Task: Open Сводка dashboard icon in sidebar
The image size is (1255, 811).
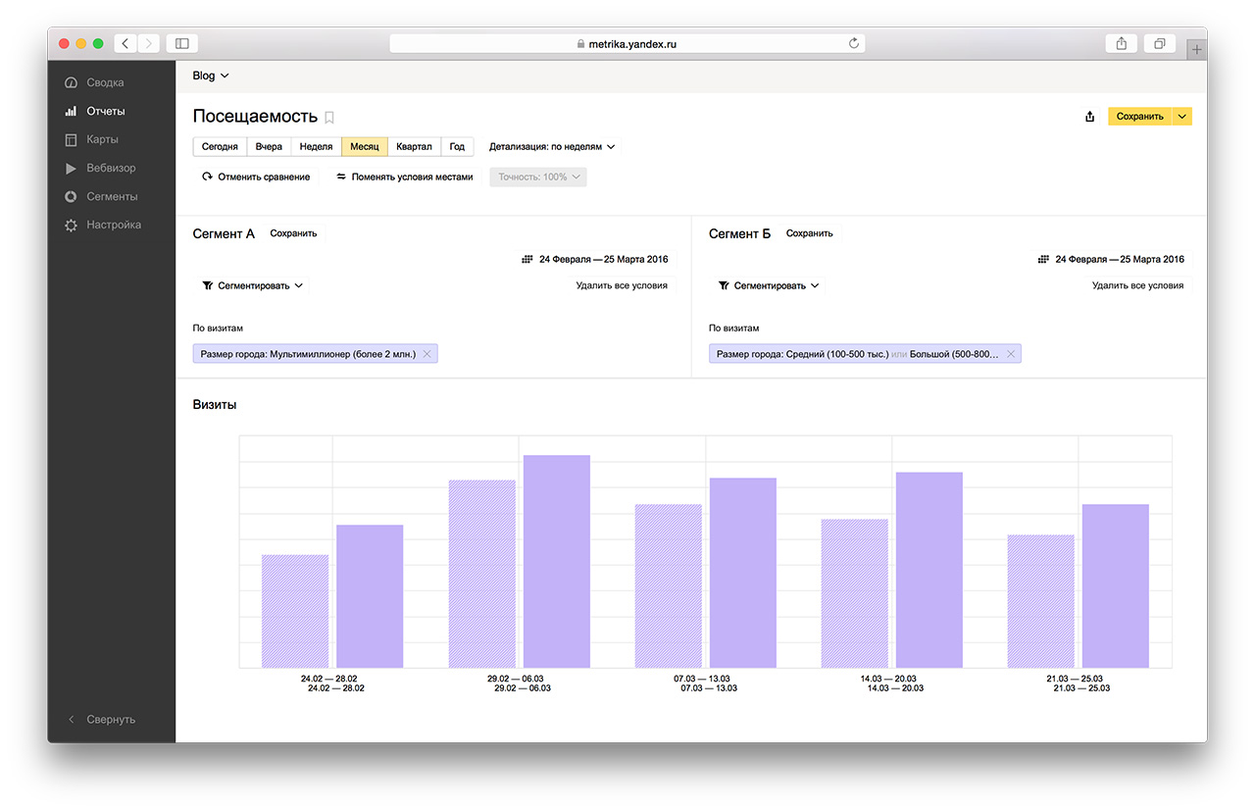Action: [71, 83]
